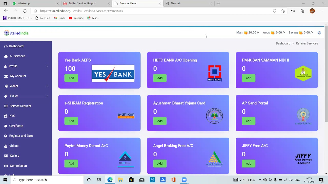This screenshot has width=328, height=184.
Task: Add Ayushman Bharat Yojana Card service
Action: (160, 121)
